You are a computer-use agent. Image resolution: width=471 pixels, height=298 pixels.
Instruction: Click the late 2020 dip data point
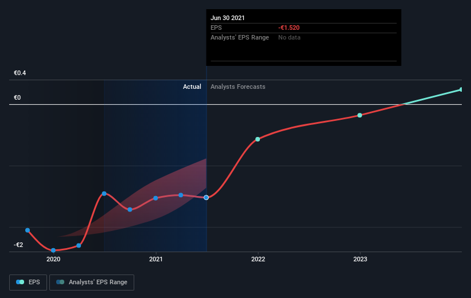coord(130,210)
